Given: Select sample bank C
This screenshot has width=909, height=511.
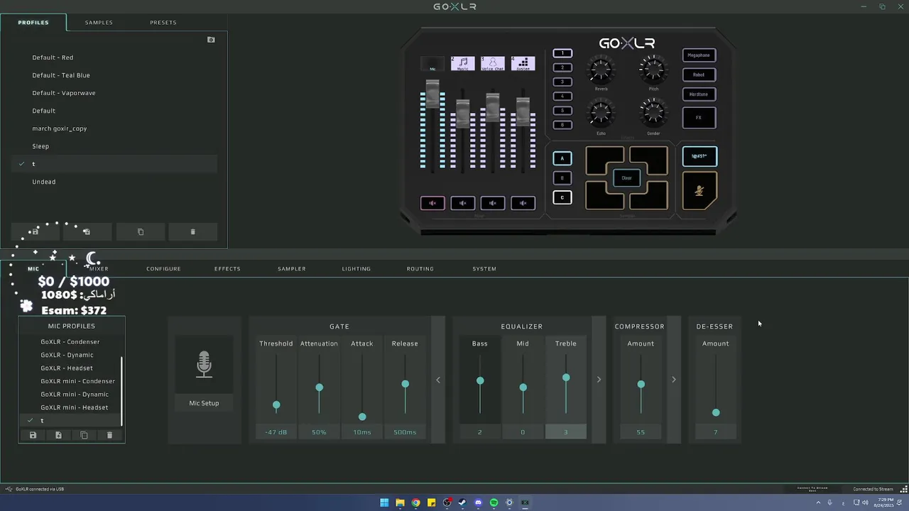Looking at the screenshot, I should point(562,198).
